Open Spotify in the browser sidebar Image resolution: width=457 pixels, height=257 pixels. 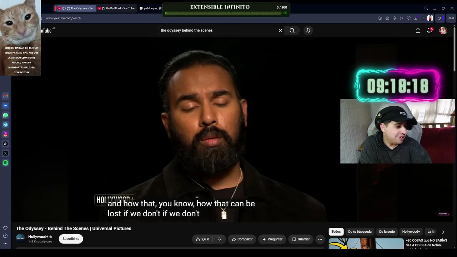pyautogui.click(x=5, y=163)
